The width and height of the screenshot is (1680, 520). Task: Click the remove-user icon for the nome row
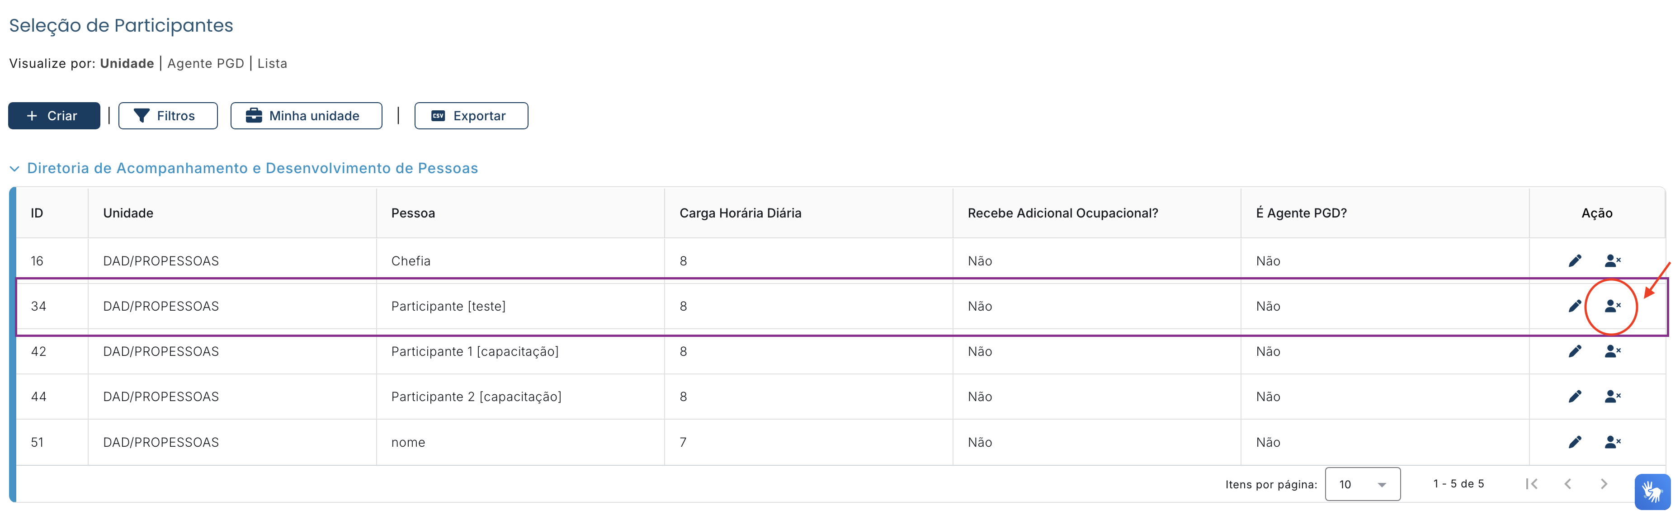click(x=1612, y=442)
